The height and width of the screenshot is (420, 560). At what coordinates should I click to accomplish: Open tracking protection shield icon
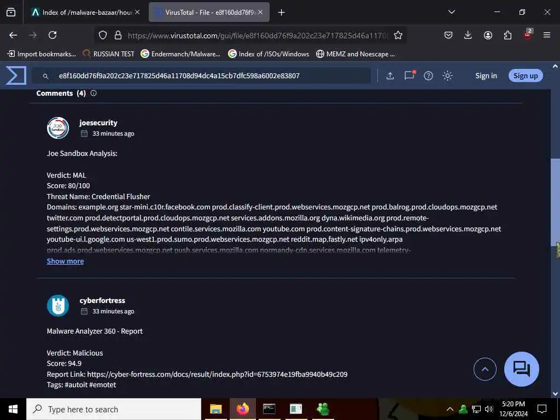pos(103,35)
